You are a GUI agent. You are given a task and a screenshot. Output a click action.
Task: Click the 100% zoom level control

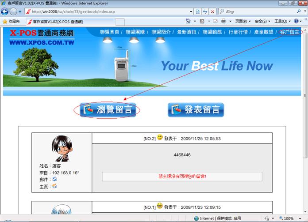(x=293, y=218)
